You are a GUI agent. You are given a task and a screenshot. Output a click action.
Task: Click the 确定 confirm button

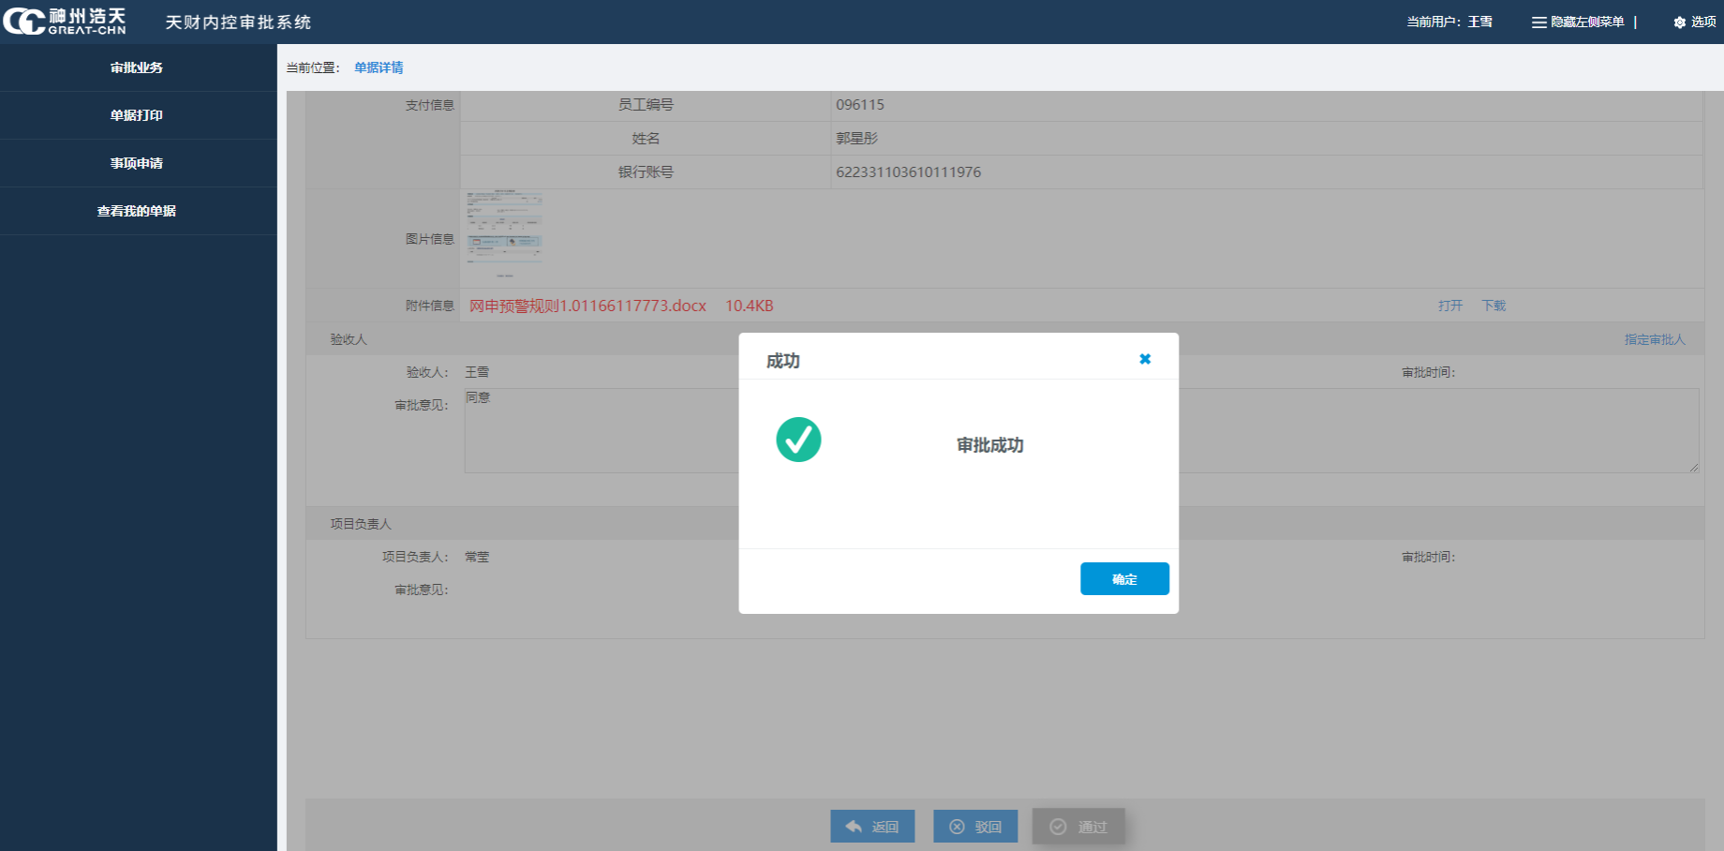click(x=1123, y=579)
